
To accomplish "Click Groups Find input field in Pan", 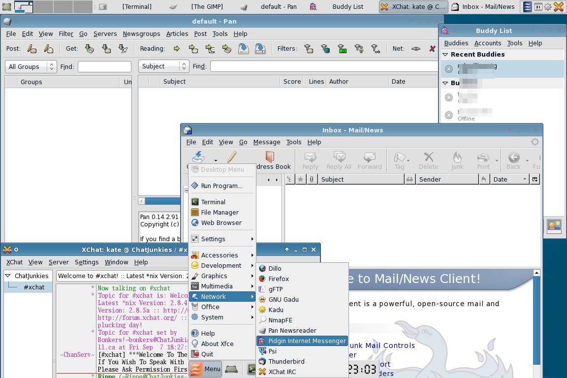I will point(104,66).
